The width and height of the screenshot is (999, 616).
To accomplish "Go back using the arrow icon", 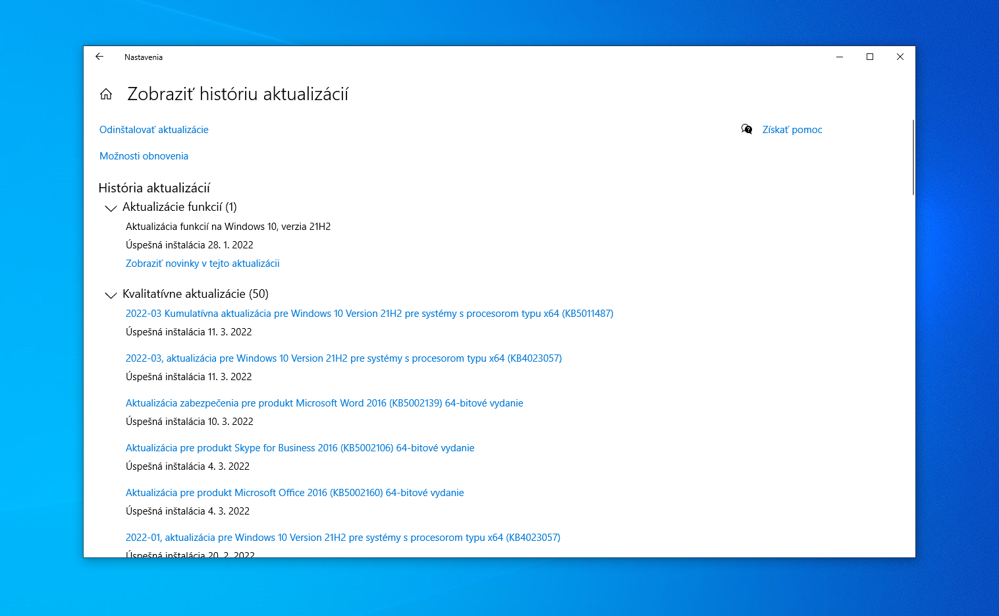I will [99, 57].
